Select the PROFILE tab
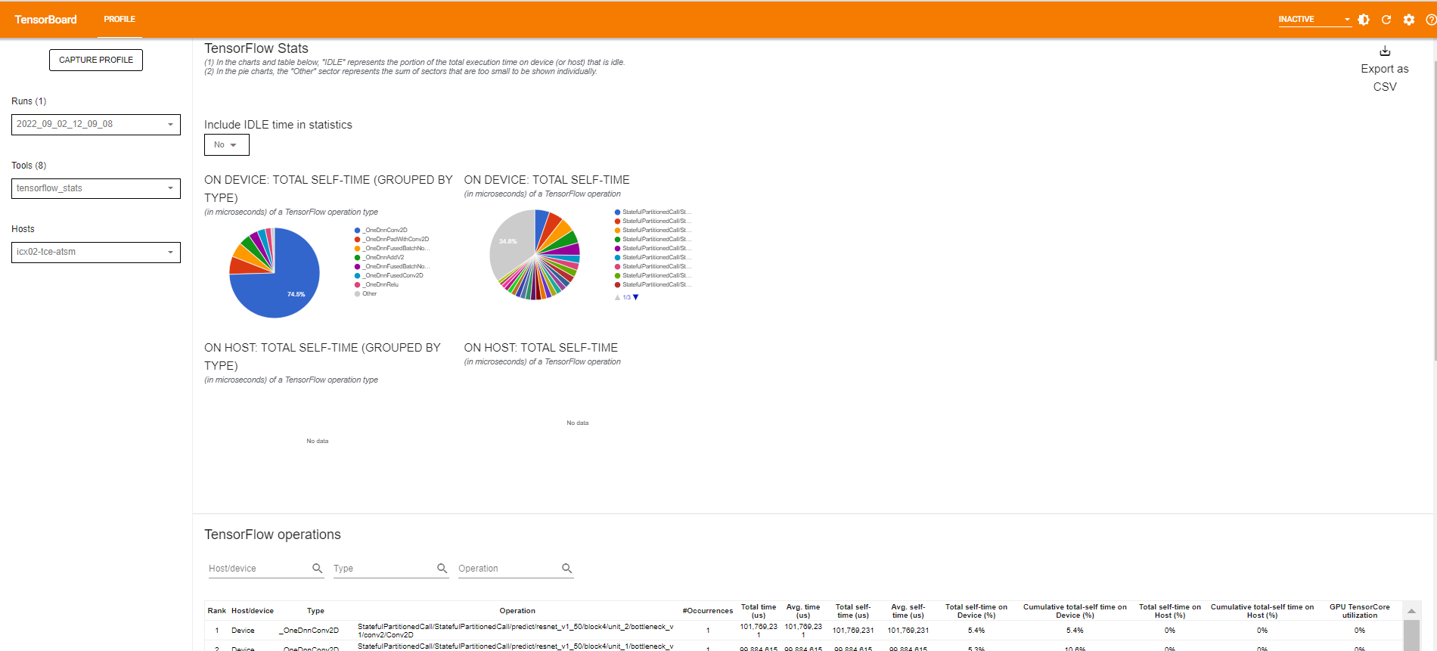This screenshot has width=1437, height=651. pyautogui.click(x=119, y=20)
